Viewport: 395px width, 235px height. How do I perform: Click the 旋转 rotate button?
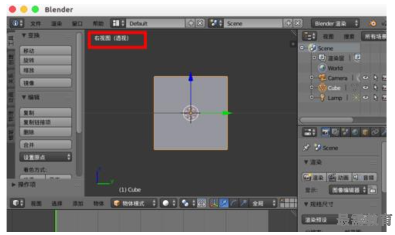[x=45, y=60]
